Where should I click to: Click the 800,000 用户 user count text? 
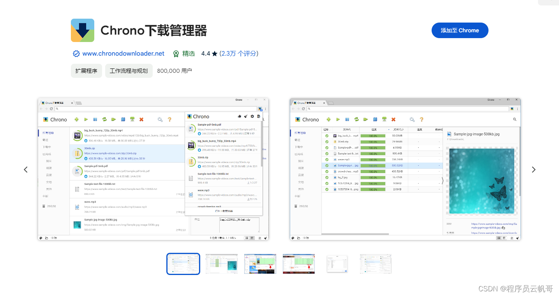pyautogui.click(x=175, y=71)
